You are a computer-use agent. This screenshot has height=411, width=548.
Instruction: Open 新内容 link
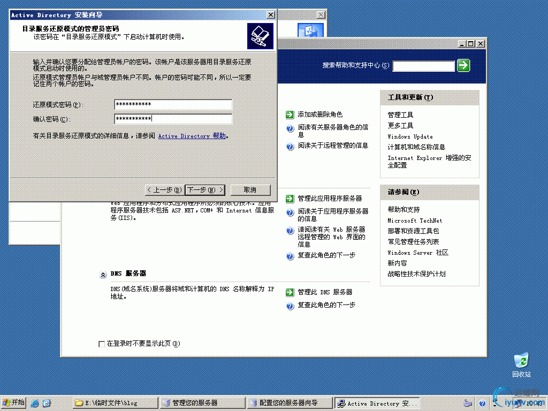coord(397,263)
